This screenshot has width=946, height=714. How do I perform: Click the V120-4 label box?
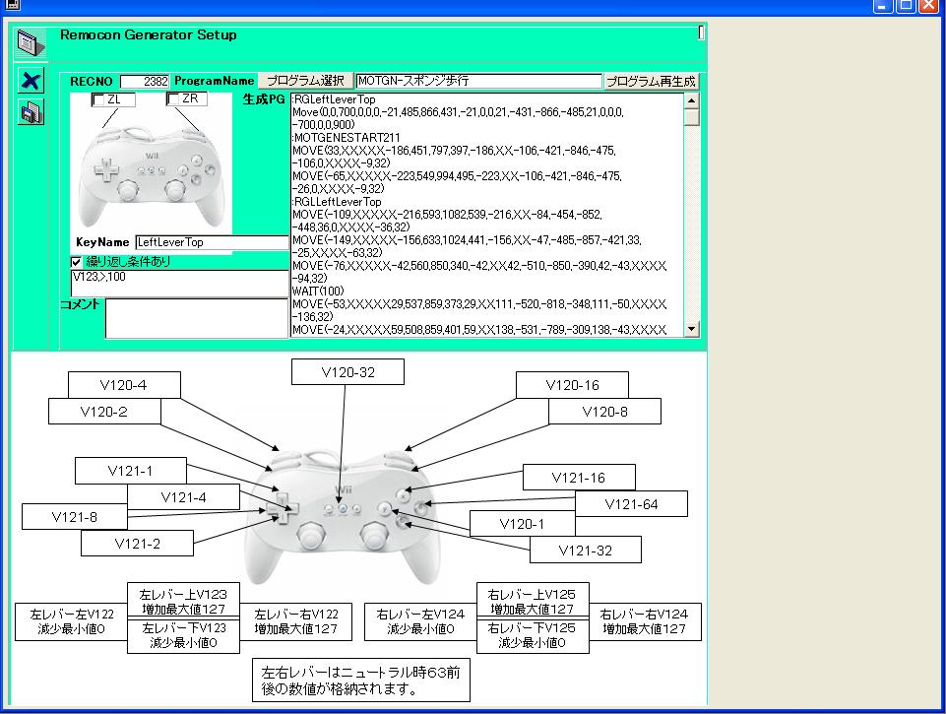[124, 385]
